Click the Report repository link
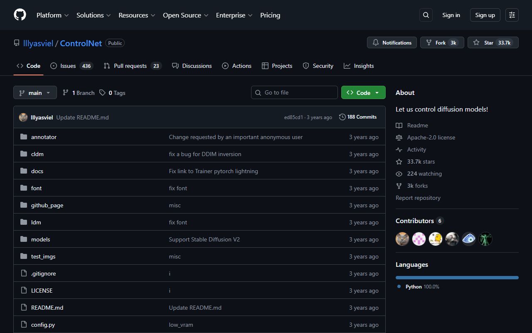The image size is (532, 333). pyautogui.click(x=418, y=198)
